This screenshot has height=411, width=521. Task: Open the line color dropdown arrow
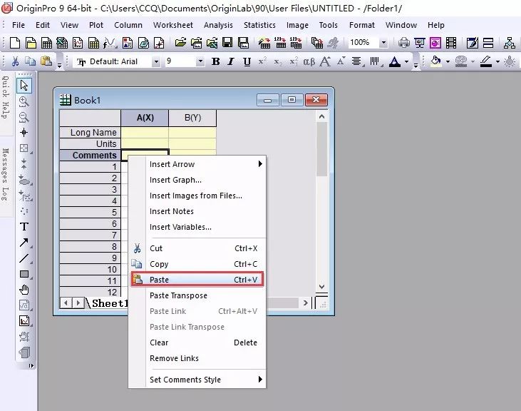click(497, 61)
